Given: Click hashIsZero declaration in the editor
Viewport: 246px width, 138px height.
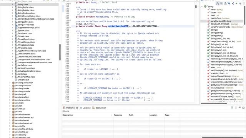Looking at the screenshot, I should [102, 16].
